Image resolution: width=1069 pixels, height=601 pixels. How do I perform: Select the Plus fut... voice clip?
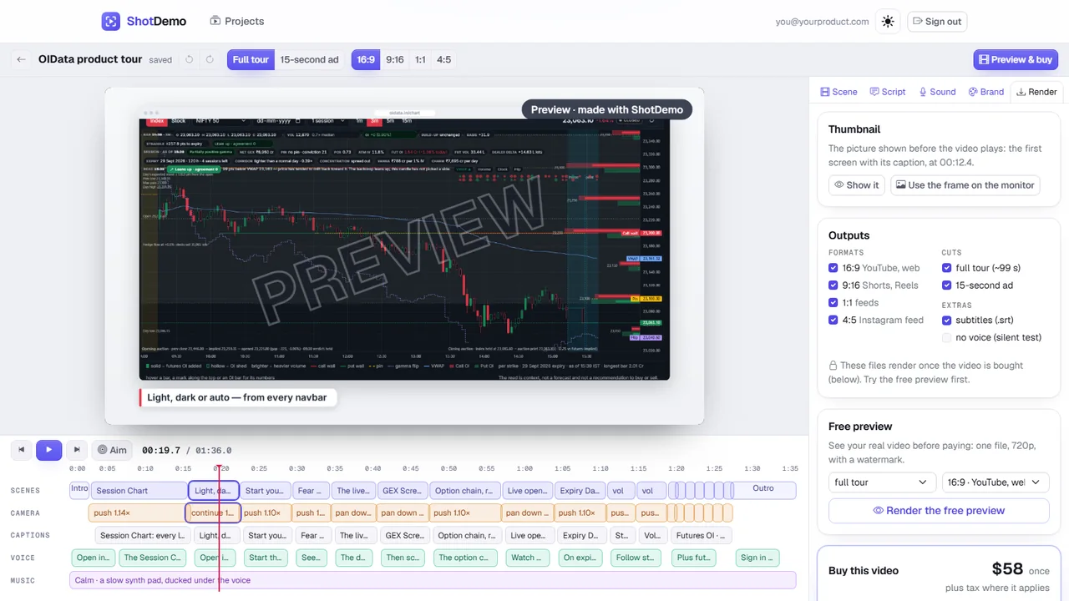(x=695, y=558)
